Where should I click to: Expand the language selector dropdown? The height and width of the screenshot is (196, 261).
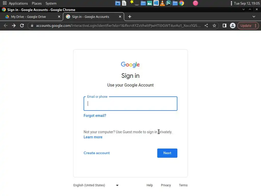pos(117,185)
